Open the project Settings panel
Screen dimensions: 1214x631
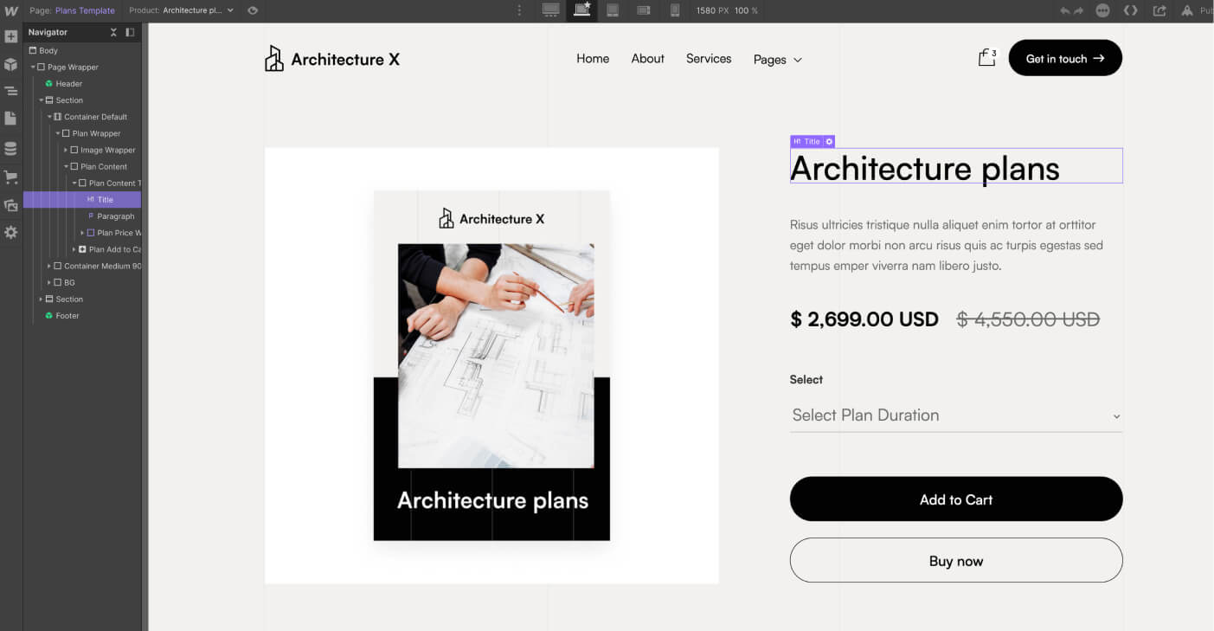(11, 232)
